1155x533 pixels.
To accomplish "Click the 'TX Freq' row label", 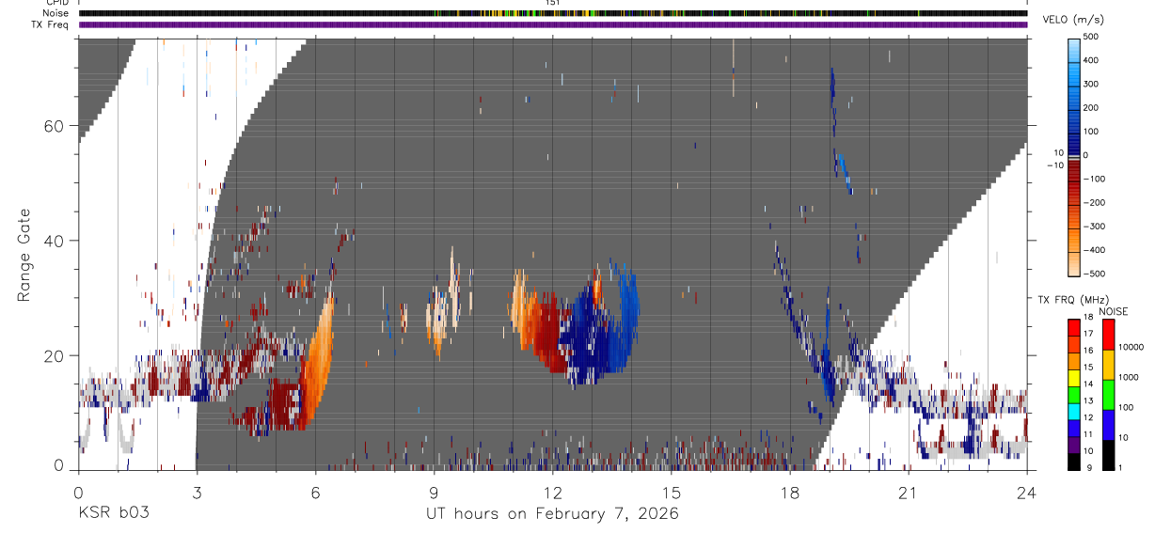I will point(50,24).
